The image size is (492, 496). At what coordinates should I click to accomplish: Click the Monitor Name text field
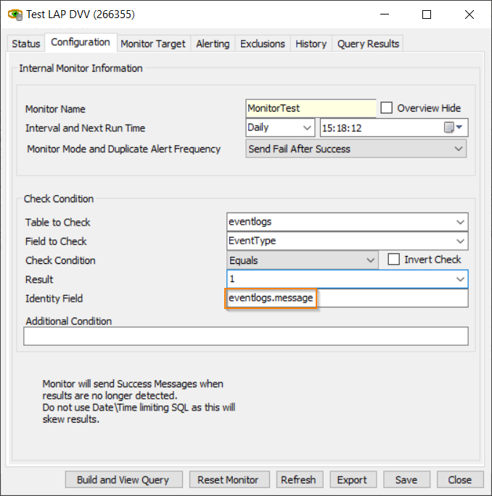pyautogui.click(x=311, y=108)
